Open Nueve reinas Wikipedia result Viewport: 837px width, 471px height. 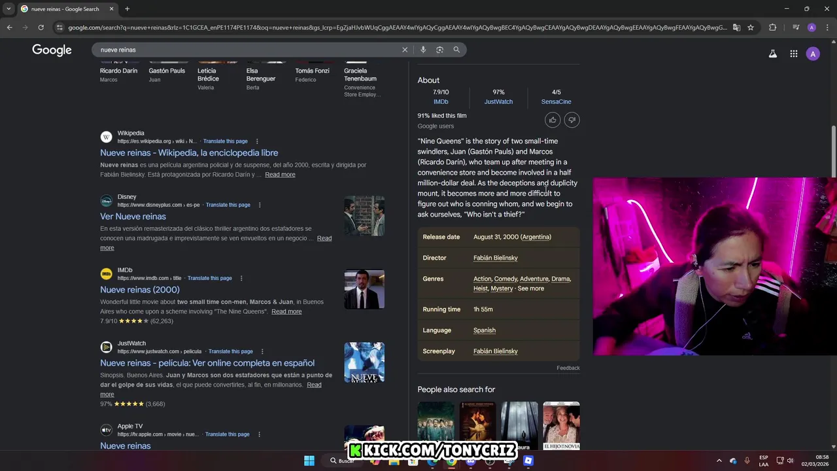(x=189, y=152)
